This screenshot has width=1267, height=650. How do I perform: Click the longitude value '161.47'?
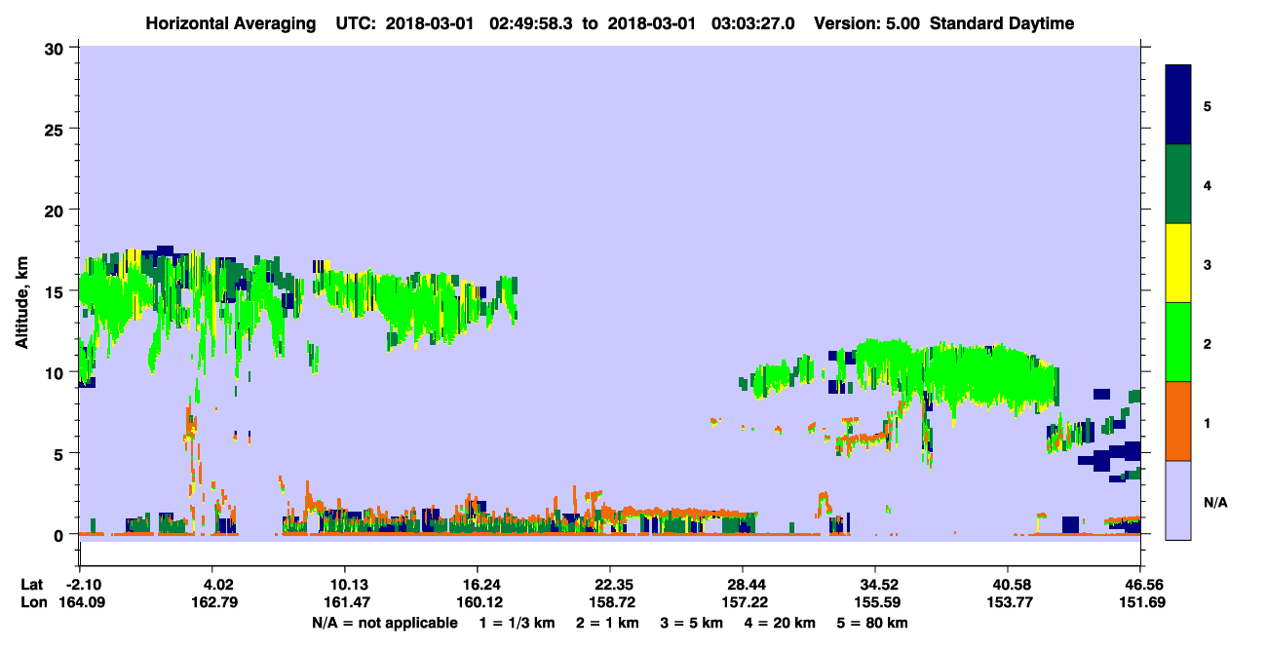pos(345,603)
